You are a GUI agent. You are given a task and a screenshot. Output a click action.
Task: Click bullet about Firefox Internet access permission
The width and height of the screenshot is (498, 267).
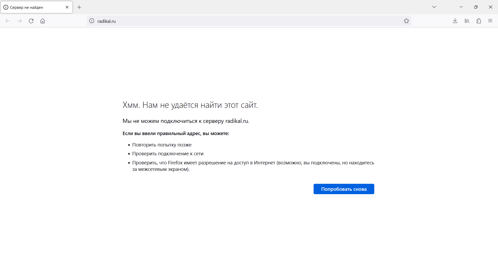pos(253,166)
